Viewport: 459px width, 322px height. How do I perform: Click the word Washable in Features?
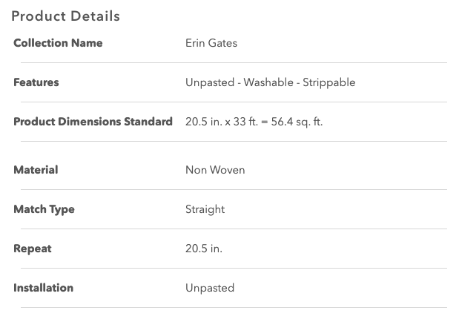(267, 82)
